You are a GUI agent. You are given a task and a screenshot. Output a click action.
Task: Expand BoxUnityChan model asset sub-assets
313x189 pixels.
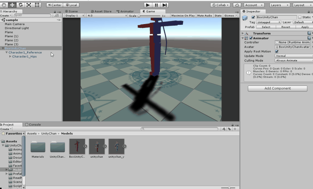pos(85,146)
